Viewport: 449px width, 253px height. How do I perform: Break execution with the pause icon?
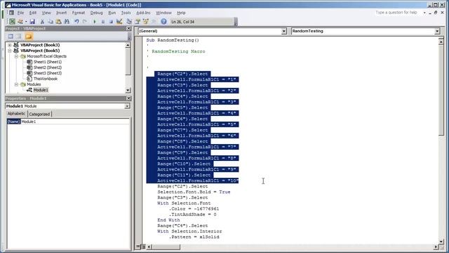tap(103, 22)
